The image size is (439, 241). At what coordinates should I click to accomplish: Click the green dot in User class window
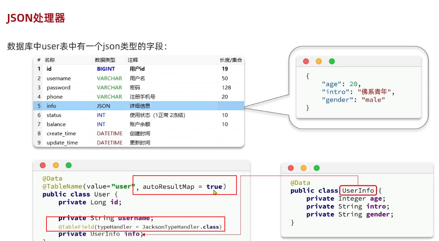[x=68, y=165]
